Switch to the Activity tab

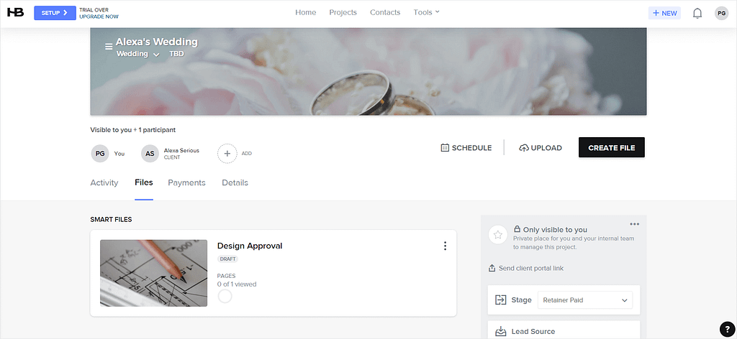(104, 183)
